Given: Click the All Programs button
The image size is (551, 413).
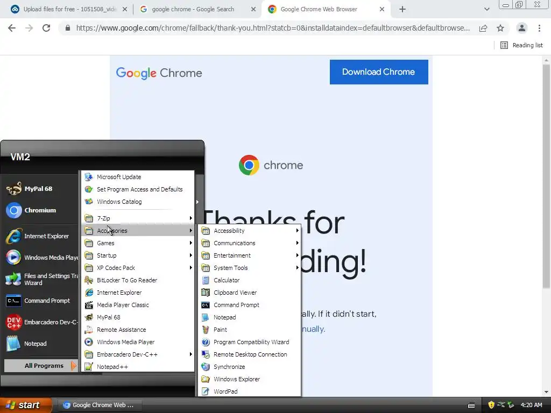Looking at the screenshot, I should click(41, 366).
